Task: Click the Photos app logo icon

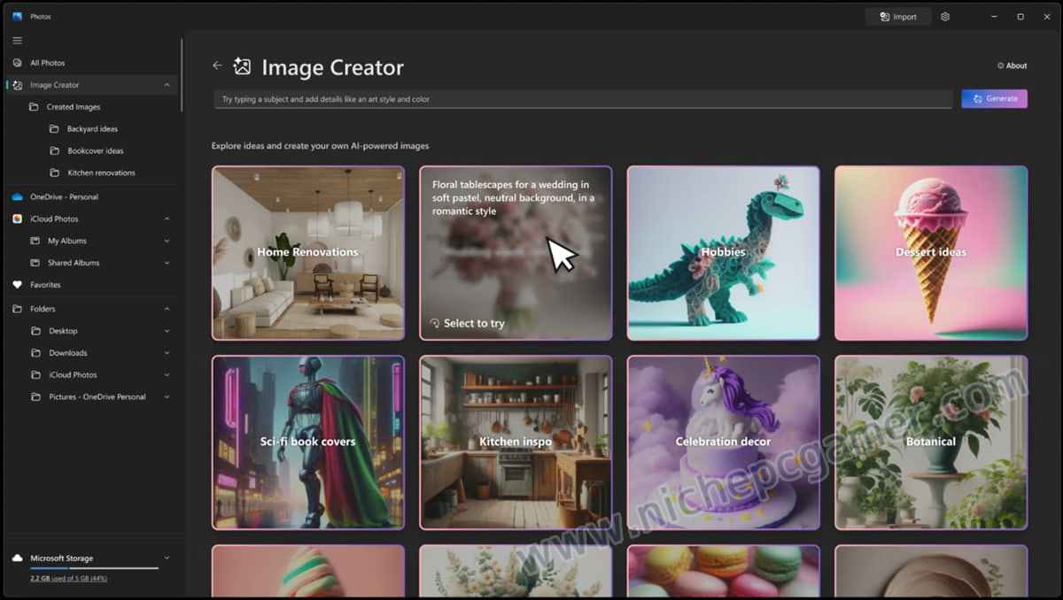Action: (x=17, y=16)
